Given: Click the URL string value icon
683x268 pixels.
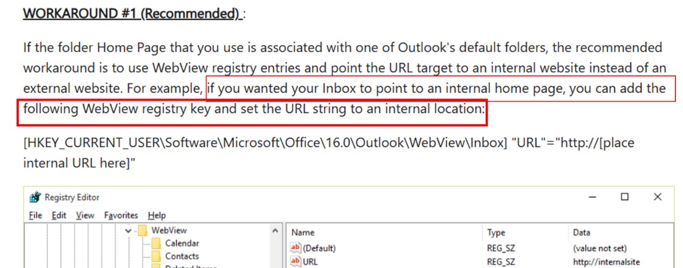Looking at the screenshot, I should (296, 262).
